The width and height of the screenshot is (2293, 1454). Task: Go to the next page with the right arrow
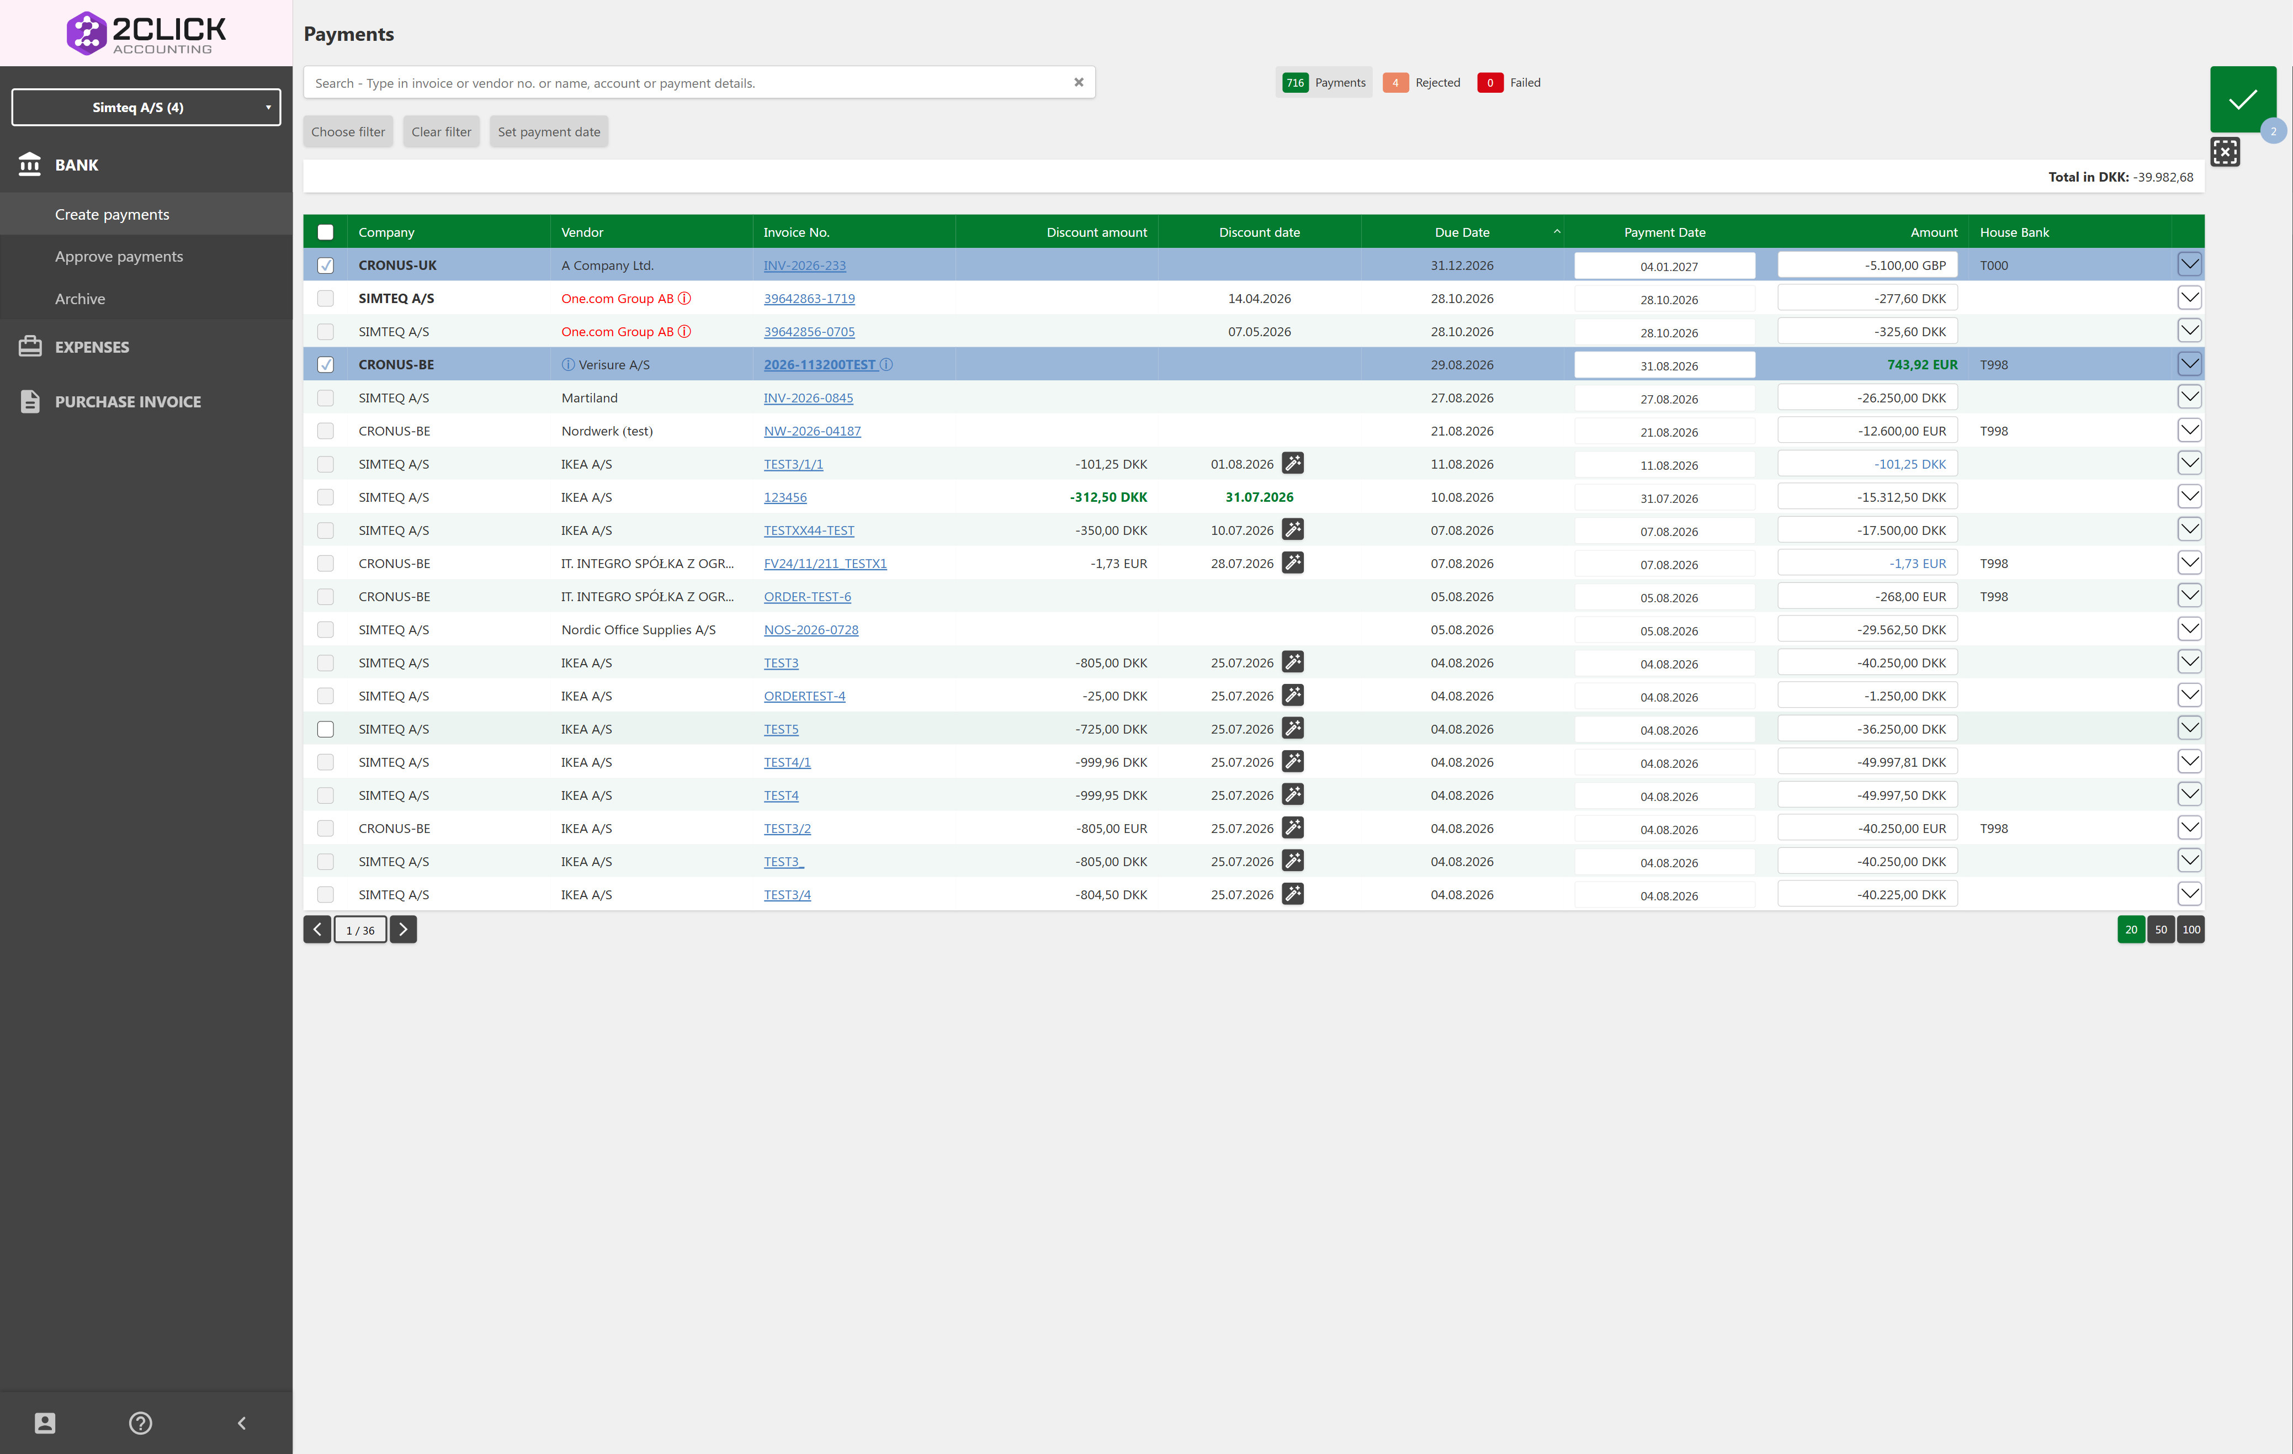coord(403,930)
